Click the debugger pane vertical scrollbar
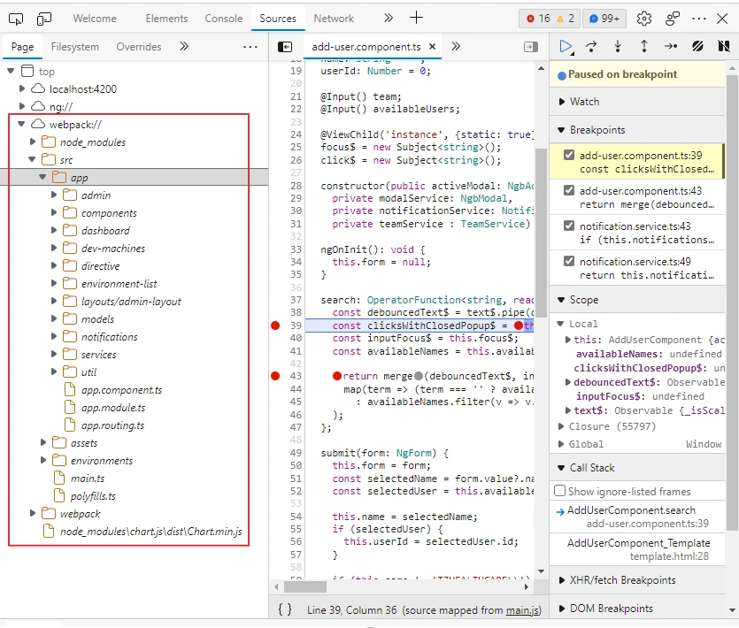The width and height of the screenshot is (739, 628). pyautogui.click(x=731, y=302)
